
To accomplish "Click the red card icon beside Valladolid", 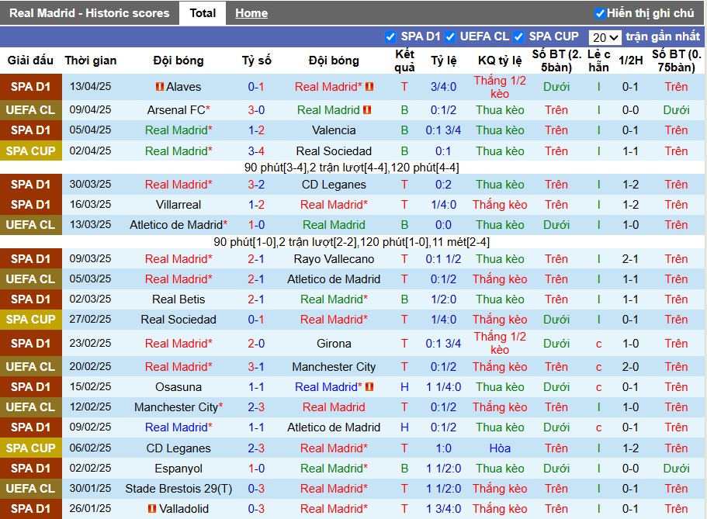I will pos(152,509).
